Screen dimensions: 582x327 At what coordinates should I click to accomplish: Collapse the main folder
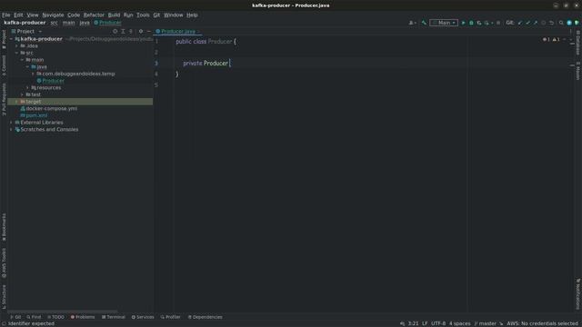pos(22,60)
